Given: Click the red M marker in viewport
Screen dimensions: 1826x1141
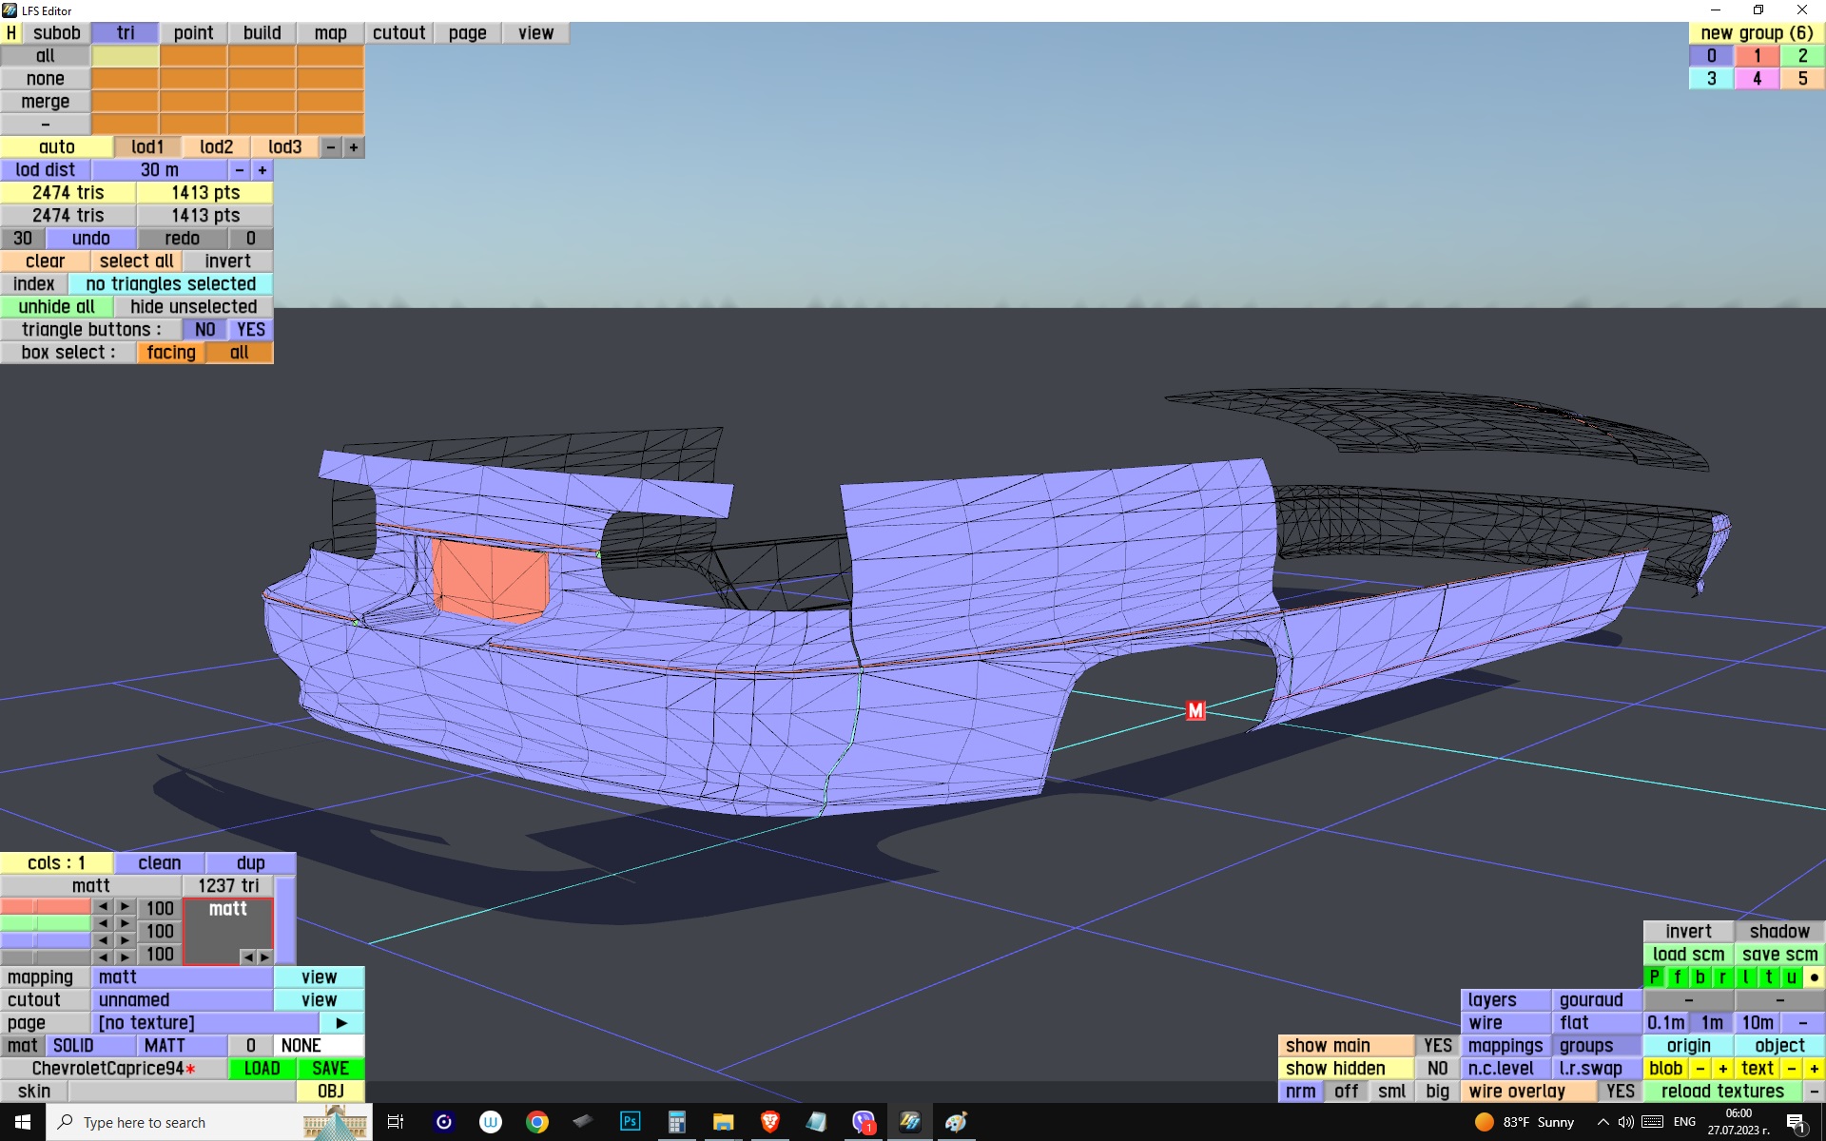Looking at the screenshot, I should click(x=1195, y=710).
